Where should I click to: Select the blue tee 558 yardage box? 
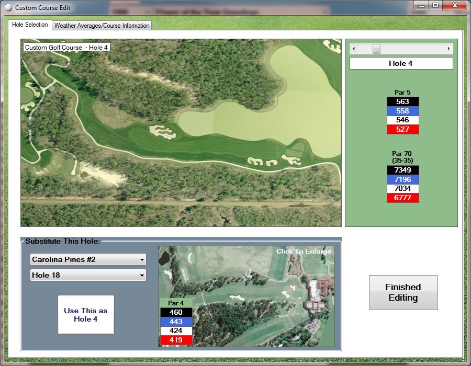pyautogui.click(x=402, y=111)
